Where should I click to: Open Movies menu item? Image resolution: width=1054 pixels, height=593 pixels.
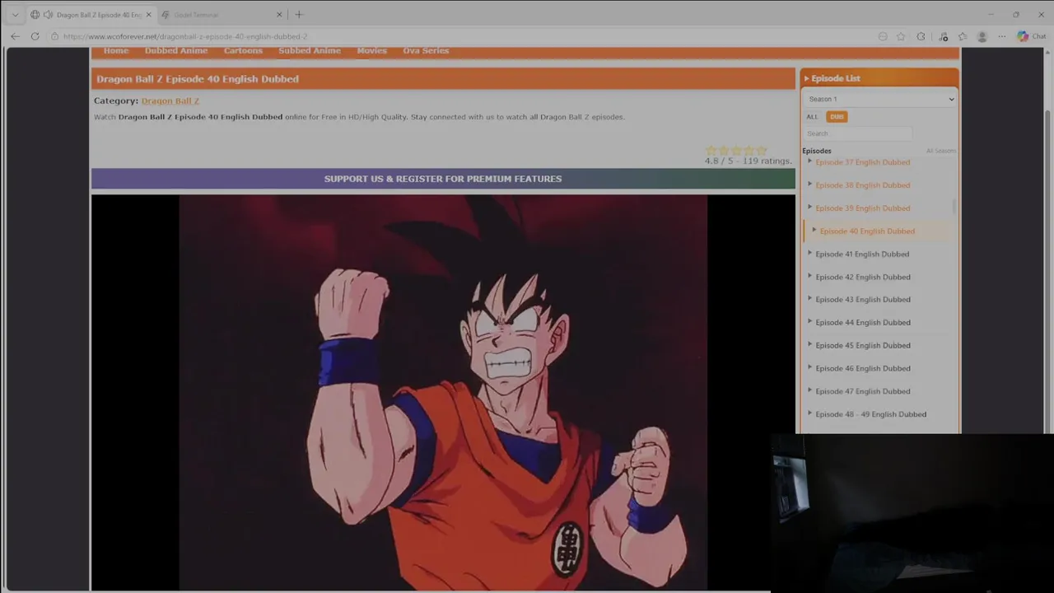click(371, 50)
